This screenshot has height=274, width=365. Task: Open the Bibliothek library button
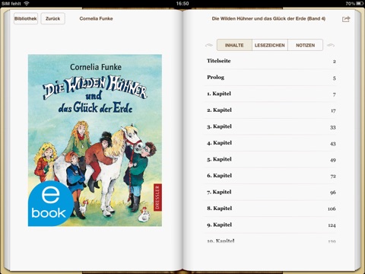click(x=26, y=18)
